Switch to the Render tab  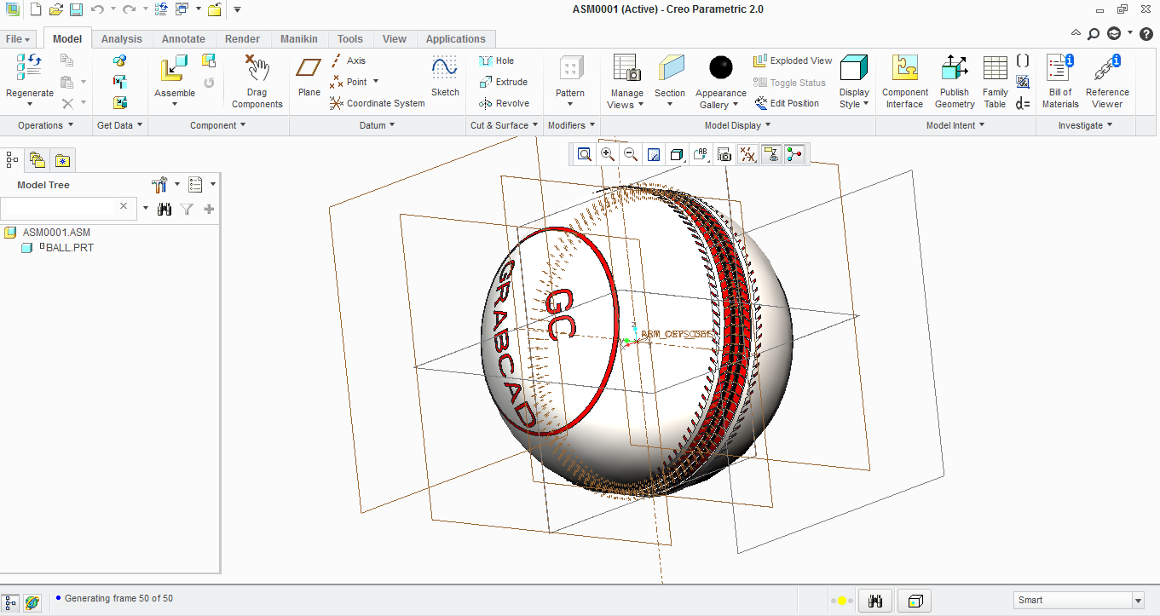pos(243,39)
